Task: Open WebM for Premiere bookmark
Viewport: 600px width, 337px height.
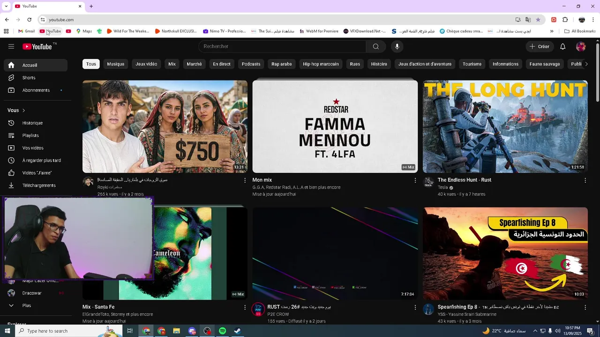Action: tap(319, 31)
